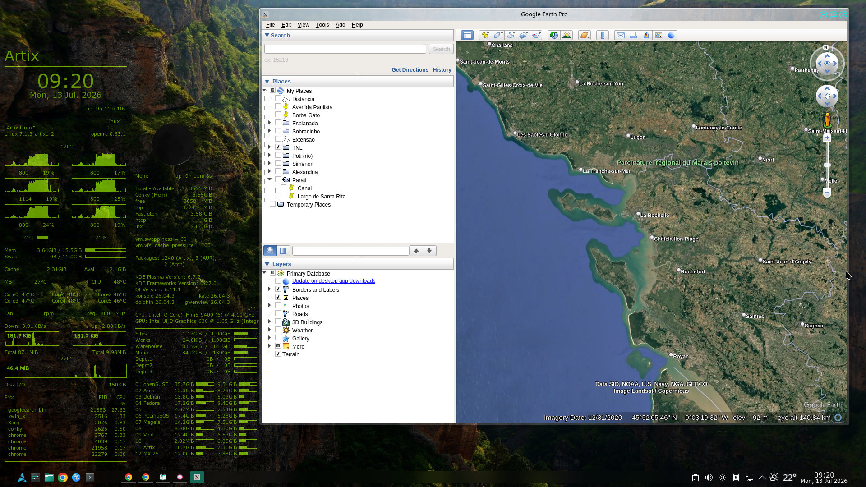Click the Get Directions link

[x=410, y=70]
